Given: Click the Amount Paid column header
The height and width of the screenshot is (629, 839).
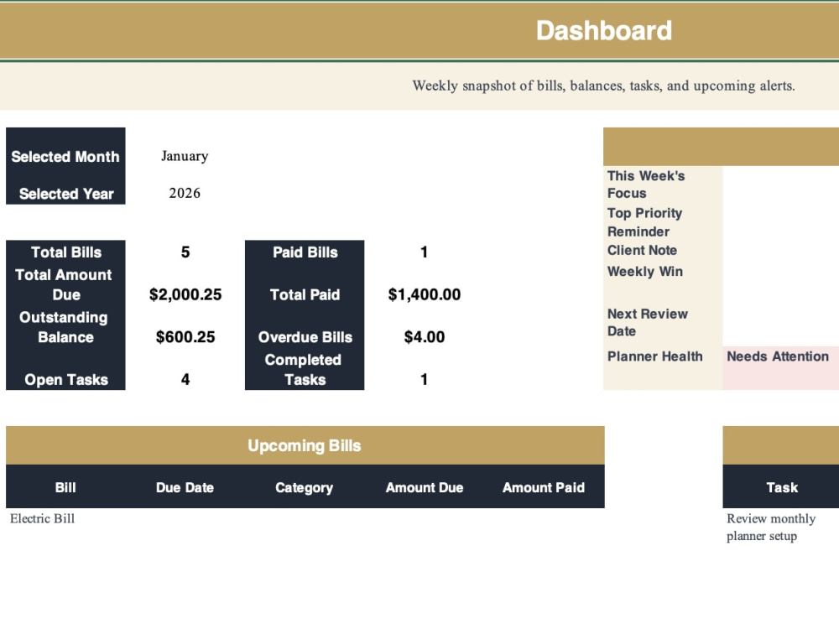Looking at the screenshot, I should coord(544,487).
